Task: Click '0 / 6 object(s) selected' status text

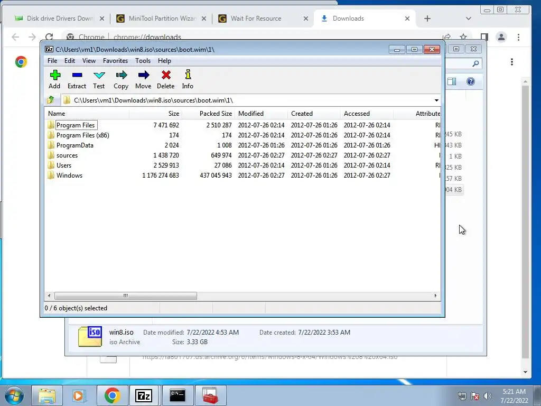Action: coord(76,308)
